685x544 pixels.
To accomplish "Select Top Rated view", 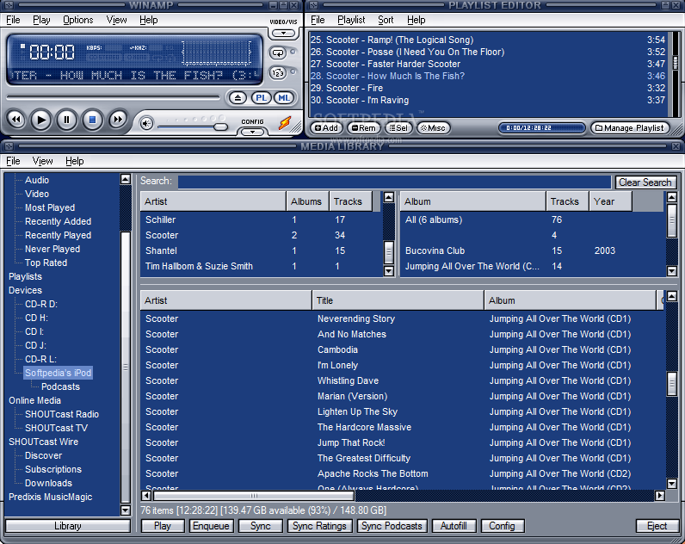I will coord(46,263).
